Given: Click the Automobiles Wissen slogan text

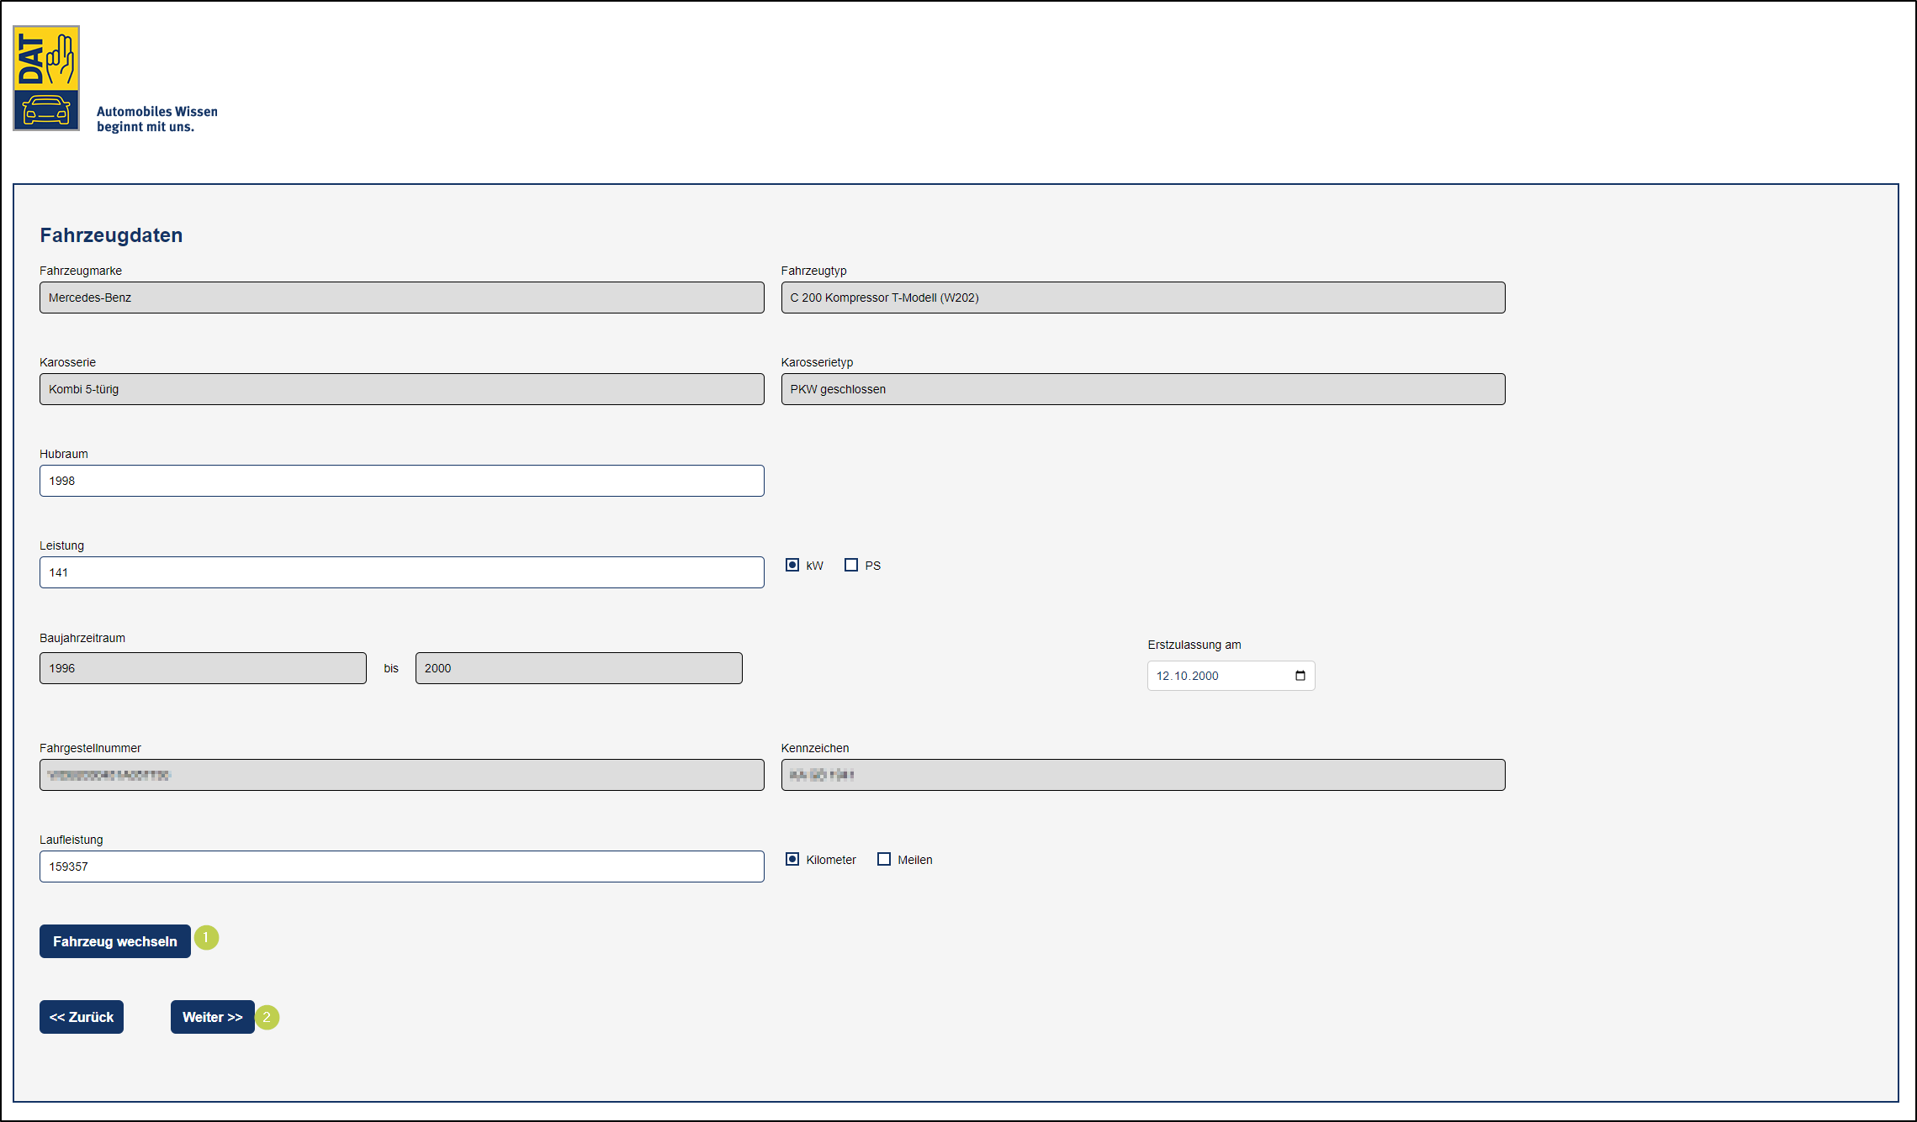Looking at the screenshot, I should 156,119.
